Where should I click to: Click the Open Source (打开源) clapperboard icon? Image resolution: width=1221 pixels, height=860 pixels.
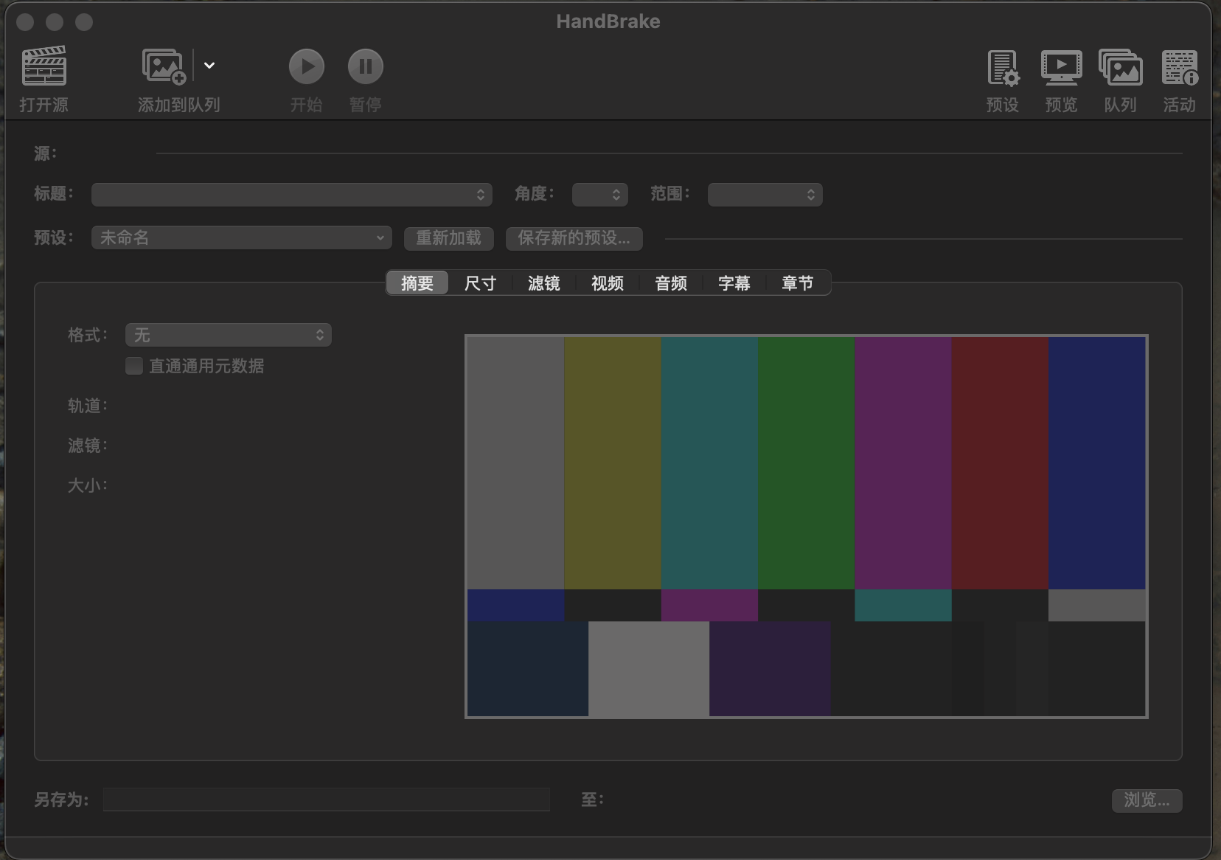[44, 66]
